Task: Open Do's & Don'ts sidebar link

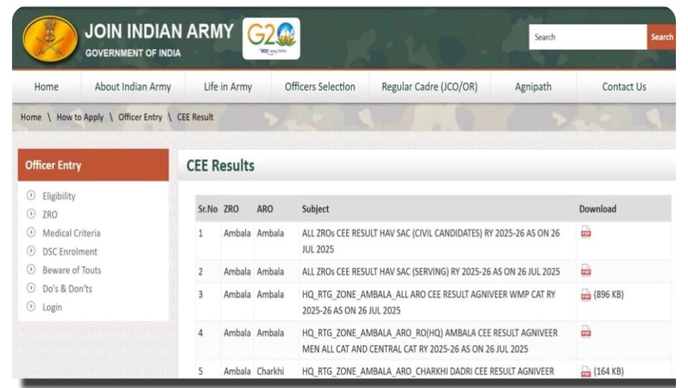Action: [67, 289]
